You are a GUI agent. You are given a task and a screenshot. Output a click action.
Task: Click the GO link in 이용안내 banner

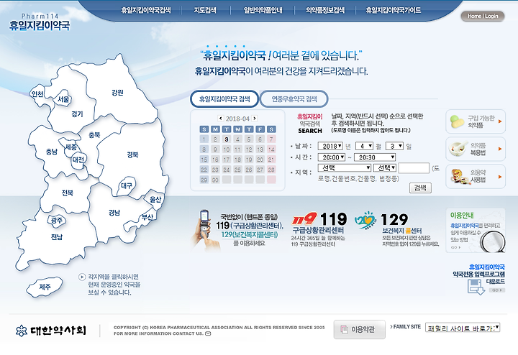pos(455,247)
